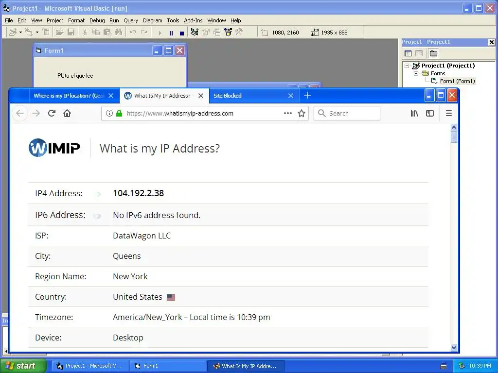Screen dimensions: 498x373
Task: Open the Project menu
Action: (x=55, y=20)
